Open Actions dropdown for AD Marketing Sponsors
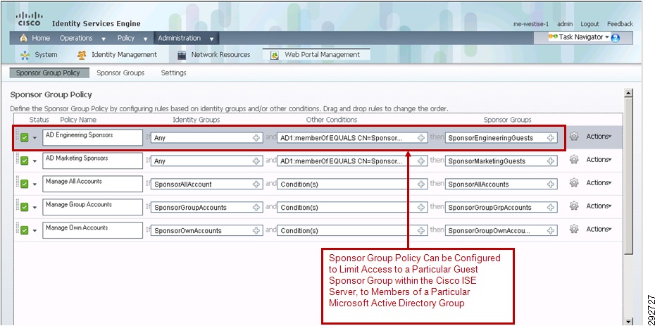Screen dimensions: 655x326 599,159
